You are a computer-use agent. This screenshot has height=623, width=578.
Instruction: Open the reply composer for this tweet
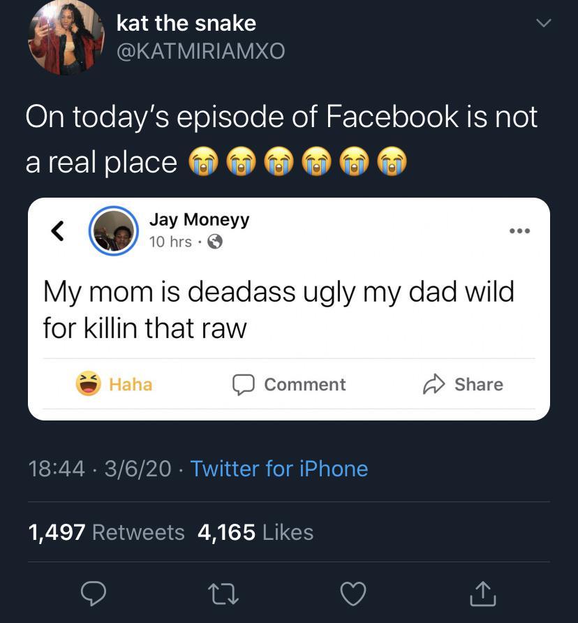pyautogui.click(x=94, y=594)
